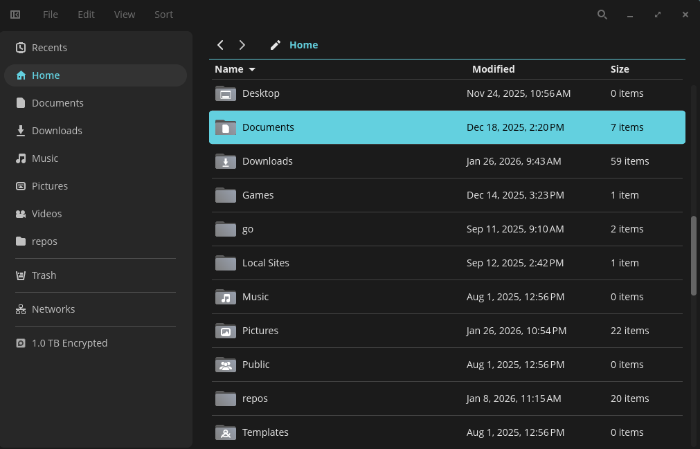Open the Recents view from the sidebar
Viewport: 700px width, 449px height.
coord(48,47)
